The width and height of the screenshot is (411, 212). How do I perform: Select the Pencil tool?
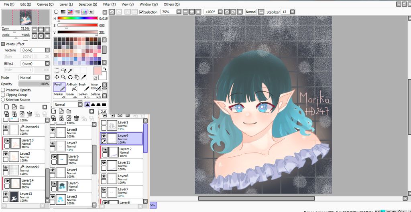pyautogui.click(x=59, y=87)
